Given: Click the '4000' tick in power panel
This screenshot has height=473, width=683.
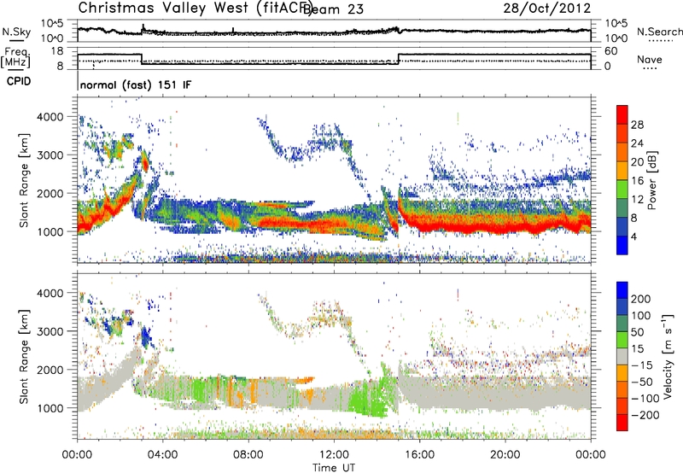Looking at the screenshot, I should (x=50, y=117).
